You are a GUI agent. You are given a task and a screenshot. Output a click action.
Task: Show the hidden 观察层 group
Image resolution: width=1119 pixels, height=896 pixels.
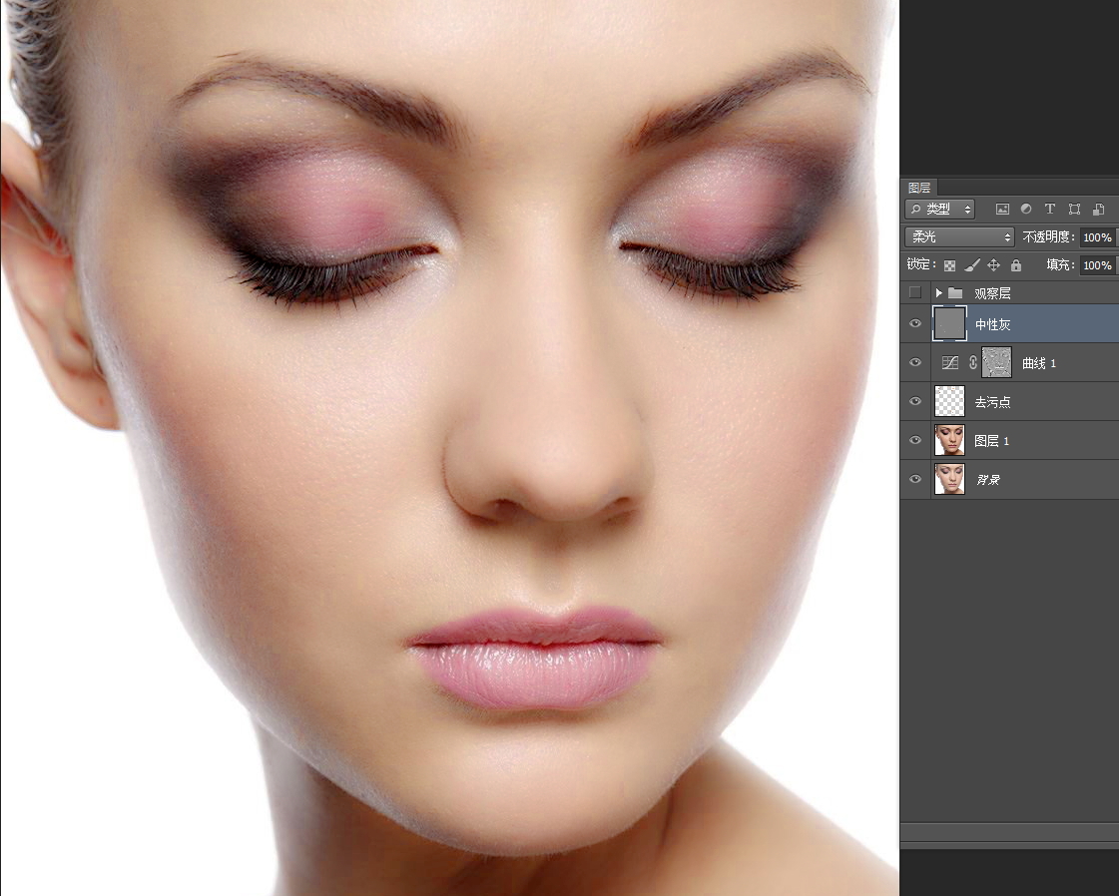915,293
